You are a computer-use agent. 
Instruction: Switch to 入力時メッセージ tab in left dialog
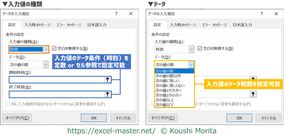click(x=37, y=25)
